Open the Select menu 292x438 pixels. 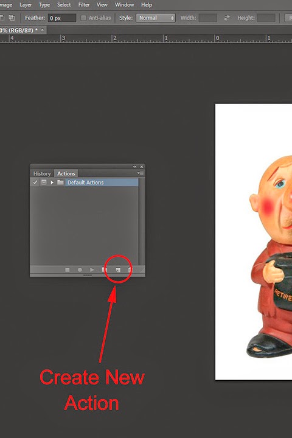point(64,5)
